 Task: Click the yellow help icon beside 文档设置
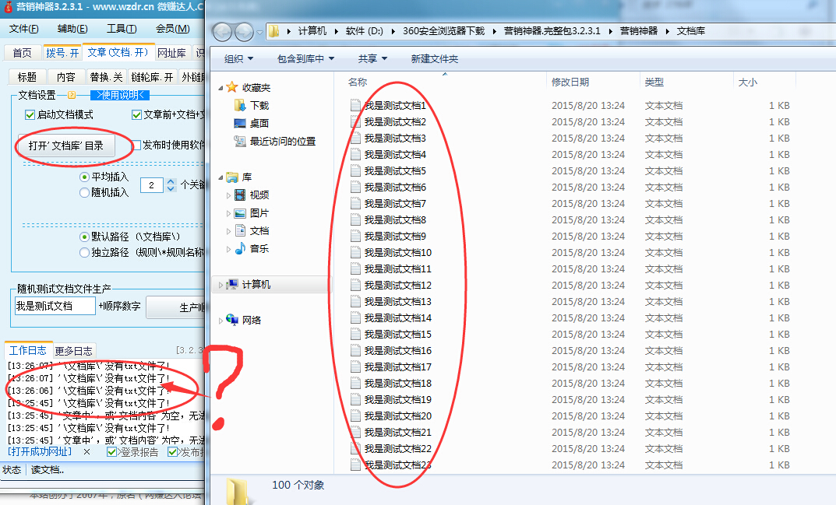tap(72, 96)
